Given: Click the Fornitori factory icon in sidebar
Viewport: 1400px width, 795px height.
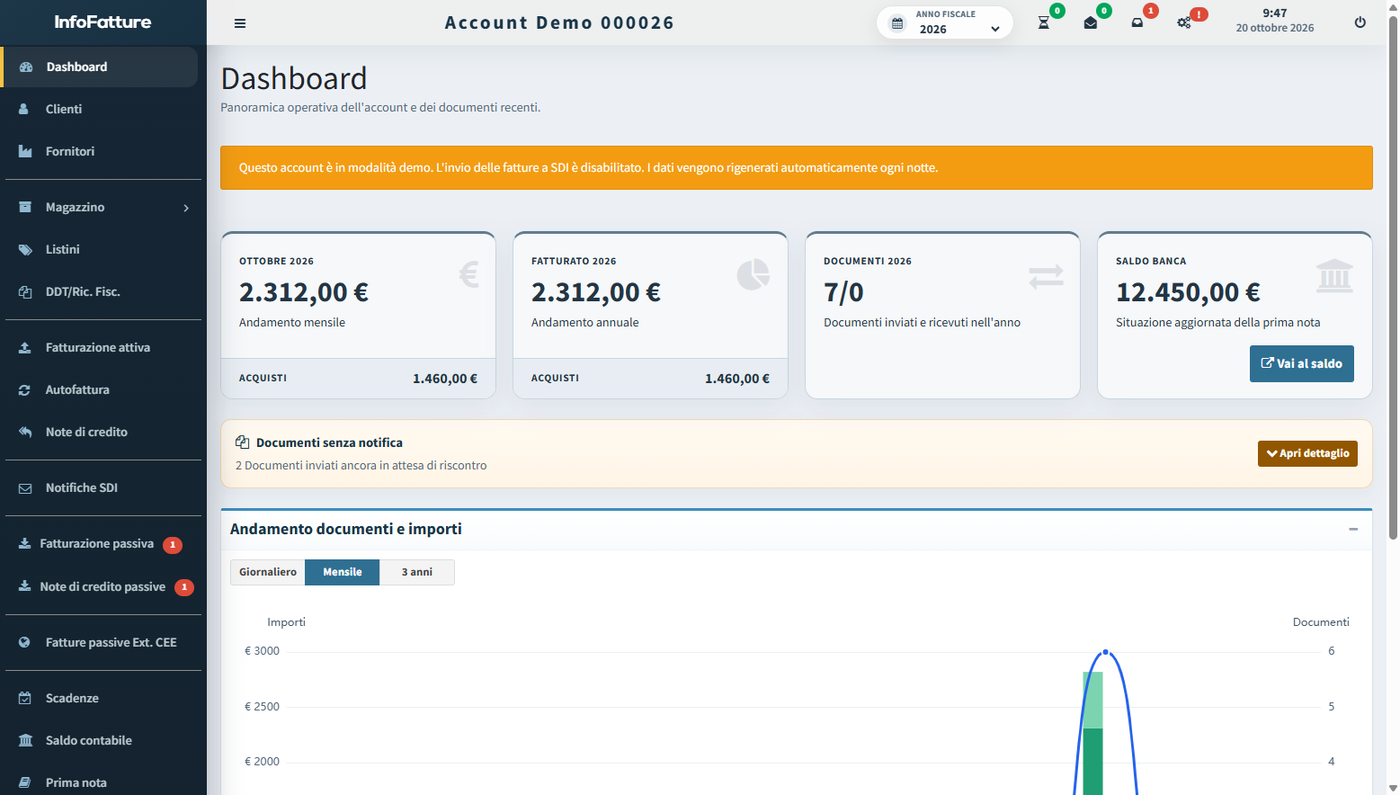Looking at the screenshot, I should pos(25,151).
